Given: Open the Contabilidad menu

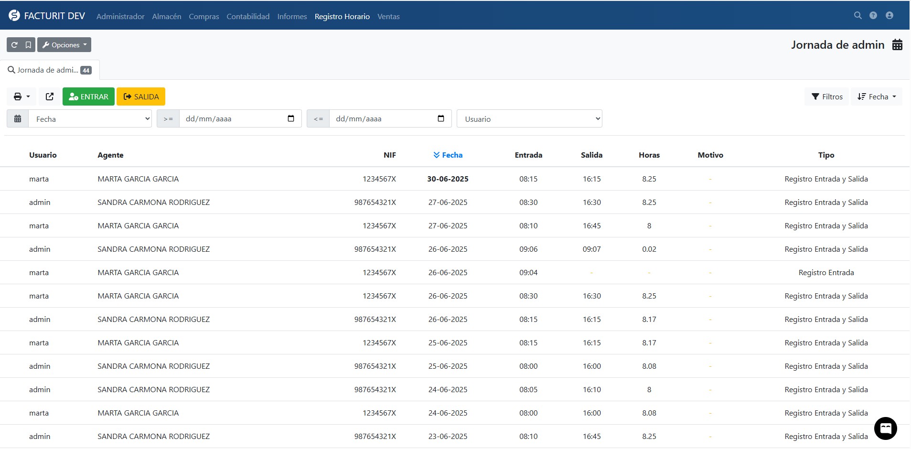Looking at the screenshot, I should point(248,17).
